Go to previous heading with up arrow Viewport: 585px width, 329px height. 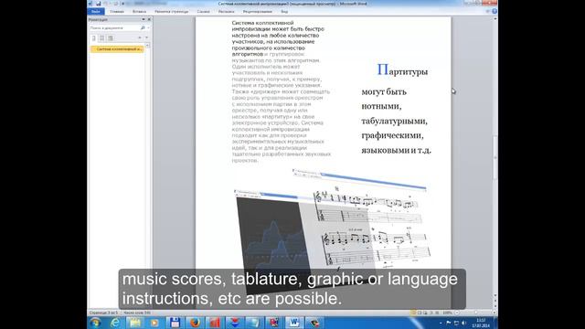tap(140, 37)
